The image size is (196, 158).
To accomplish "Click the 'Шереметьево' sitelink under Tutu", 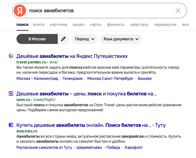I will (x=89, y=147).
